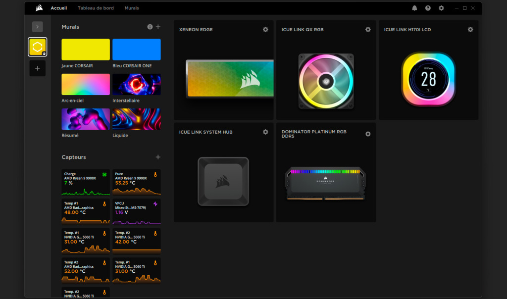Screen dimensions: 507x299
Task: Select the Interstellaire mural thumbnail
Action: (137, 84)
